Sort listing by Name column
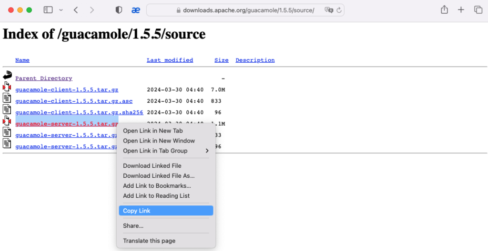This screenshot has height=251, width=488. tap(22, 60)
